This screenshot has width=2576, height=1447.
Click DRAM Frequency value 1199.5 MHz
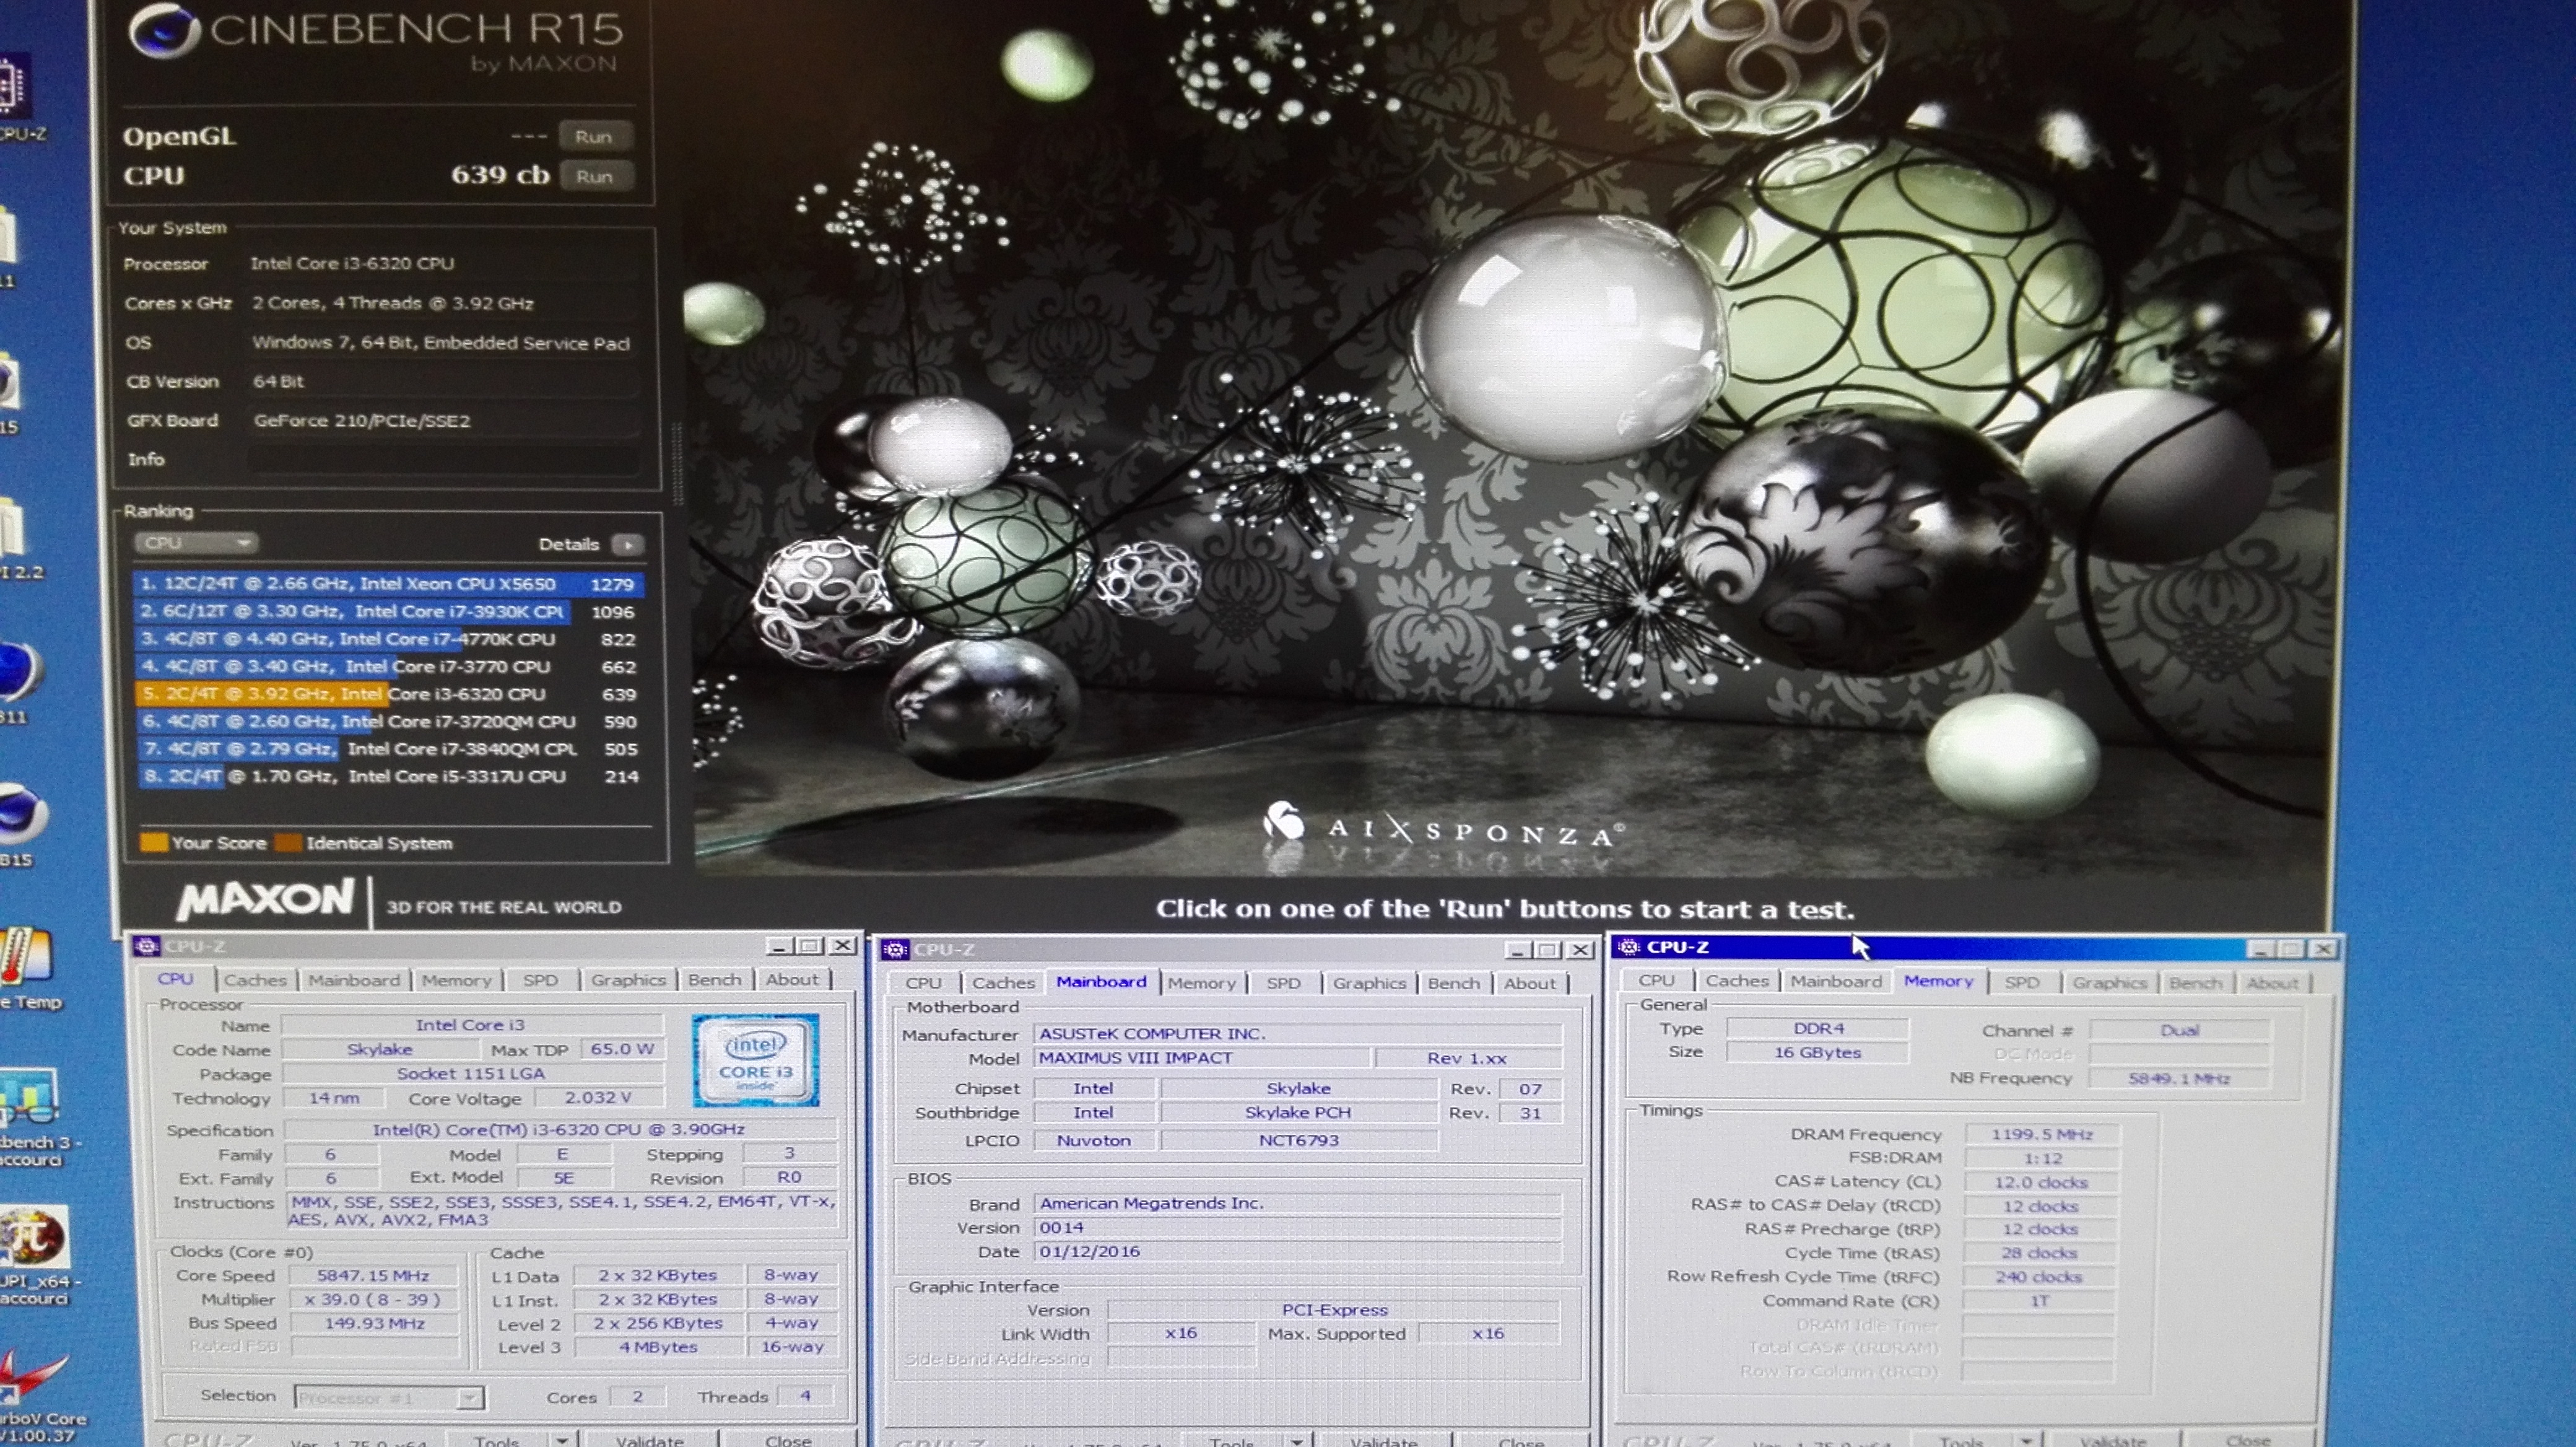pyautogui.click(x=2041, y=1134)
